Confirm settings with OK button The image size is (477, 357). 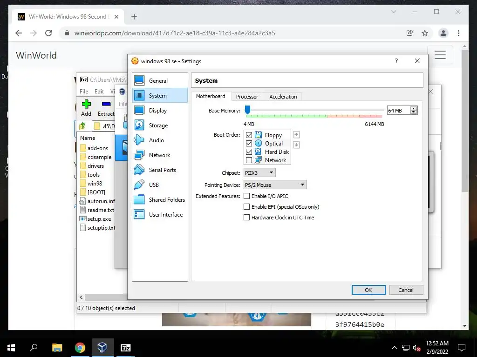(368, 290)
